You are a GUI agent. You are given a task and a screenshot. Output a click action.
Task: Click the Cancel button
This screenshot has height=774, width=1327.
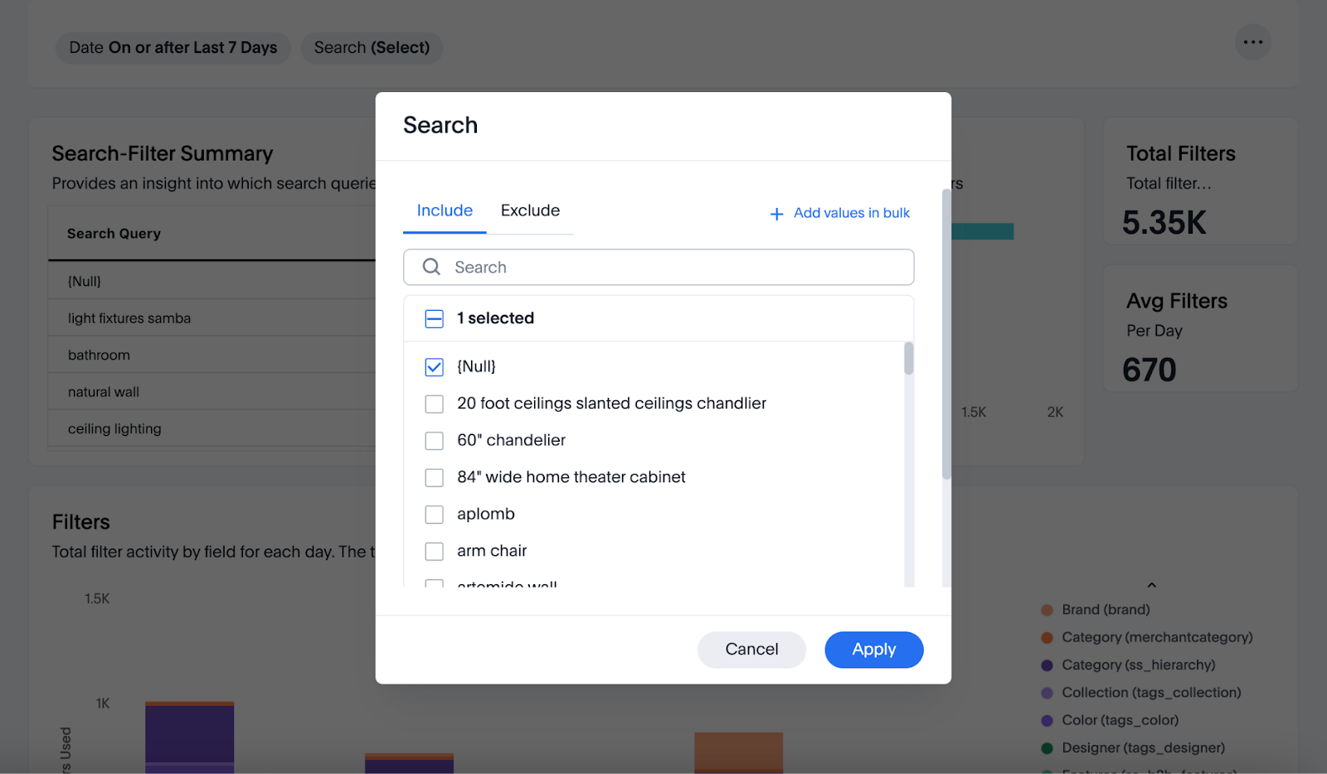(x=751, y=650)
